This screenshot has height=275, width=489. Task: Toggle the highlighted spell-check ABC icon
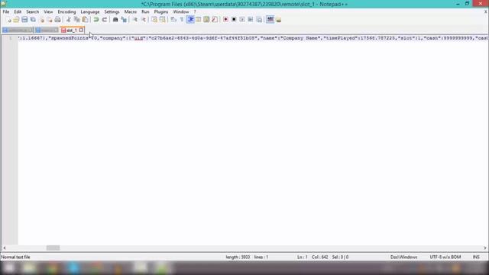point(270,20)
